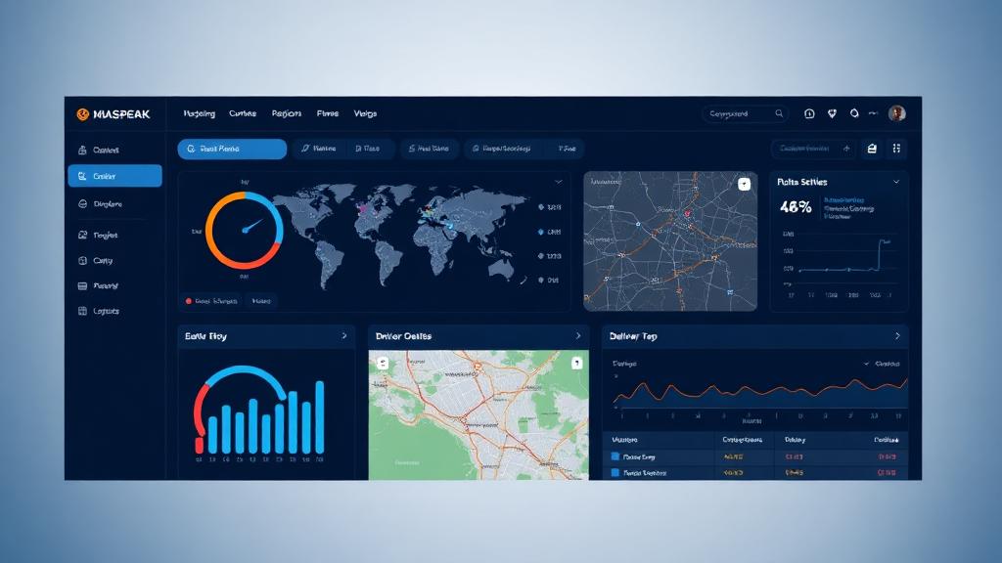Open the notifications bell in the top header

pyautogui.click(x=808, y=113)
